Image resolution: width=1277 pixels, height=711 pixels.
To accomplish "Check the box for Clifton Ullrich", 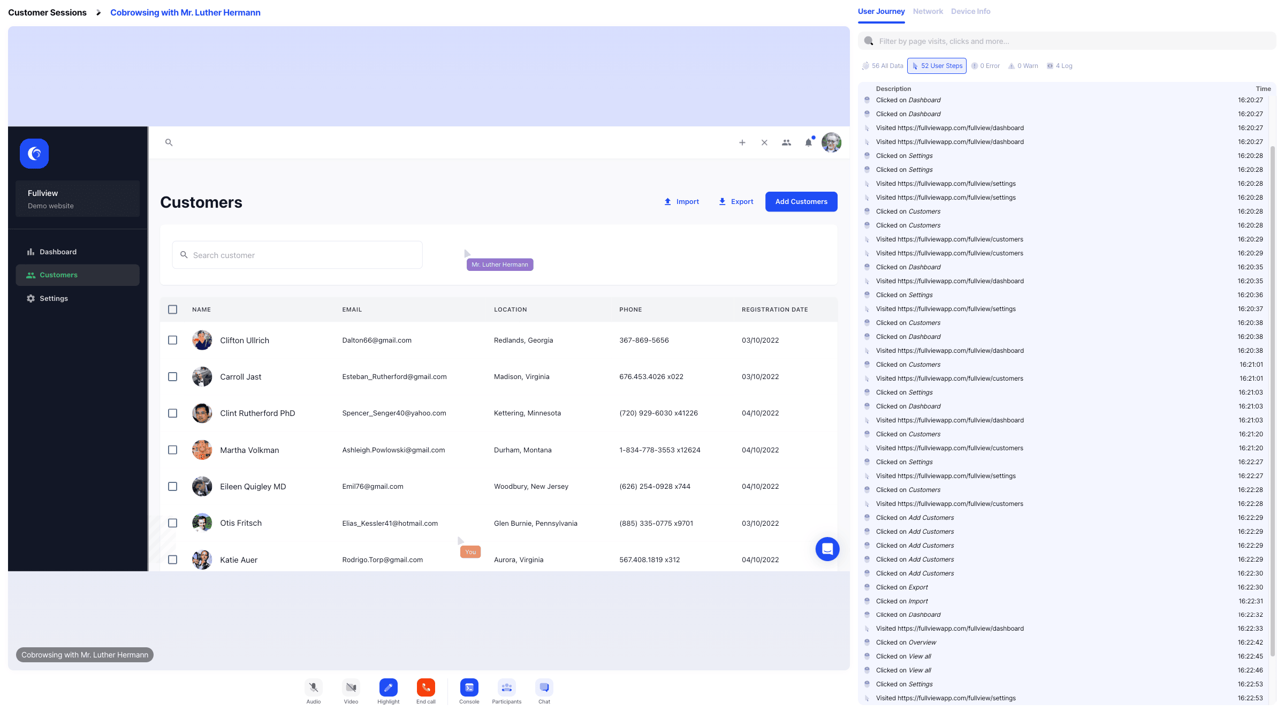I will (172, 341).
